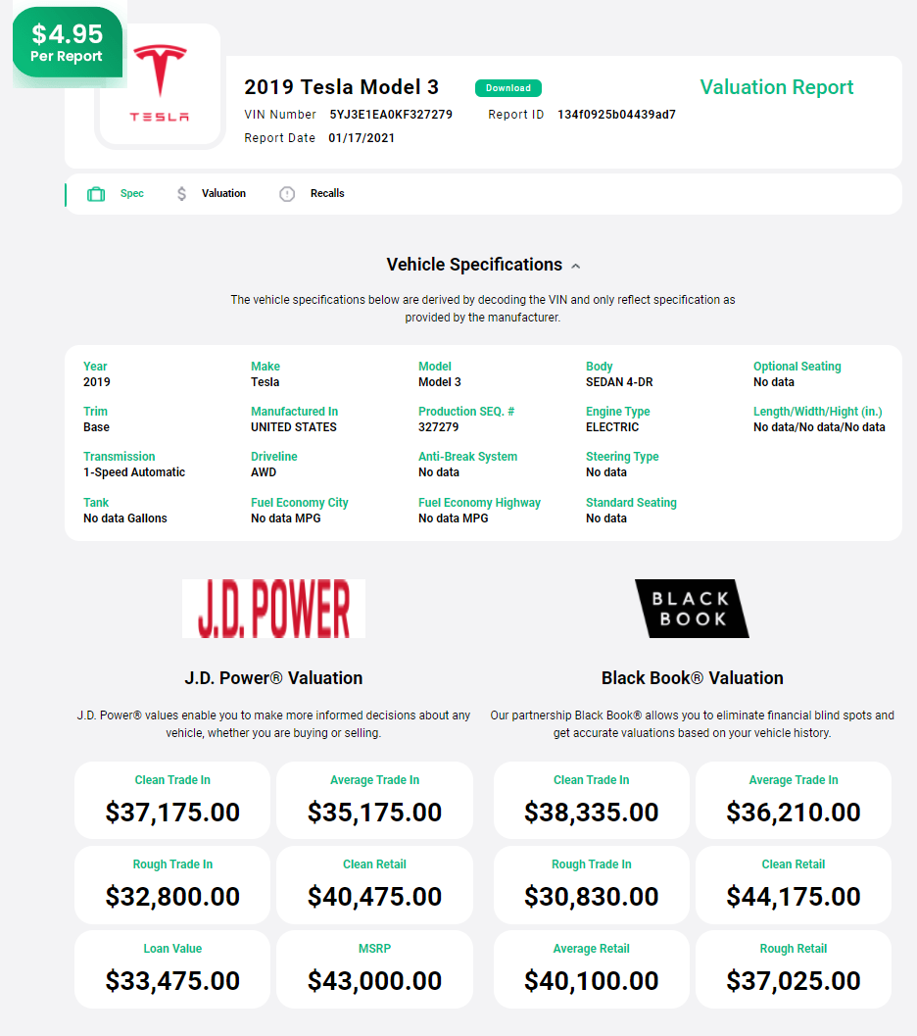Click the Tesla logo thumbnail
Viewport: 917px width, 1036px height.
[x=160, y=84]
